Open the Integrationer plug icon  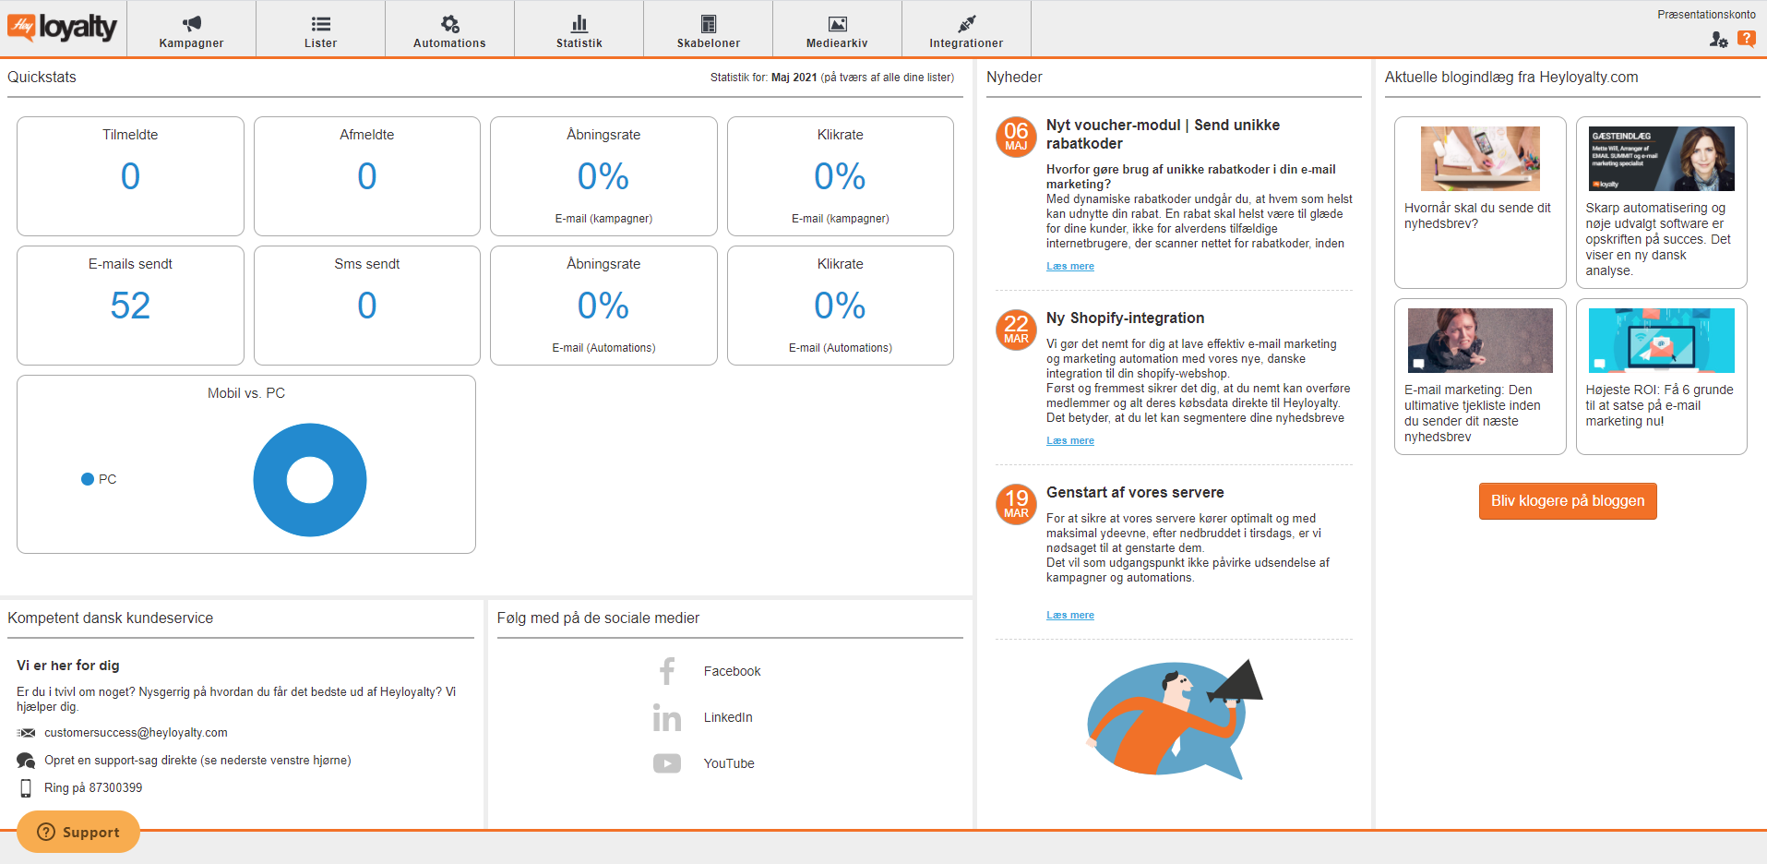pos(966,23)
